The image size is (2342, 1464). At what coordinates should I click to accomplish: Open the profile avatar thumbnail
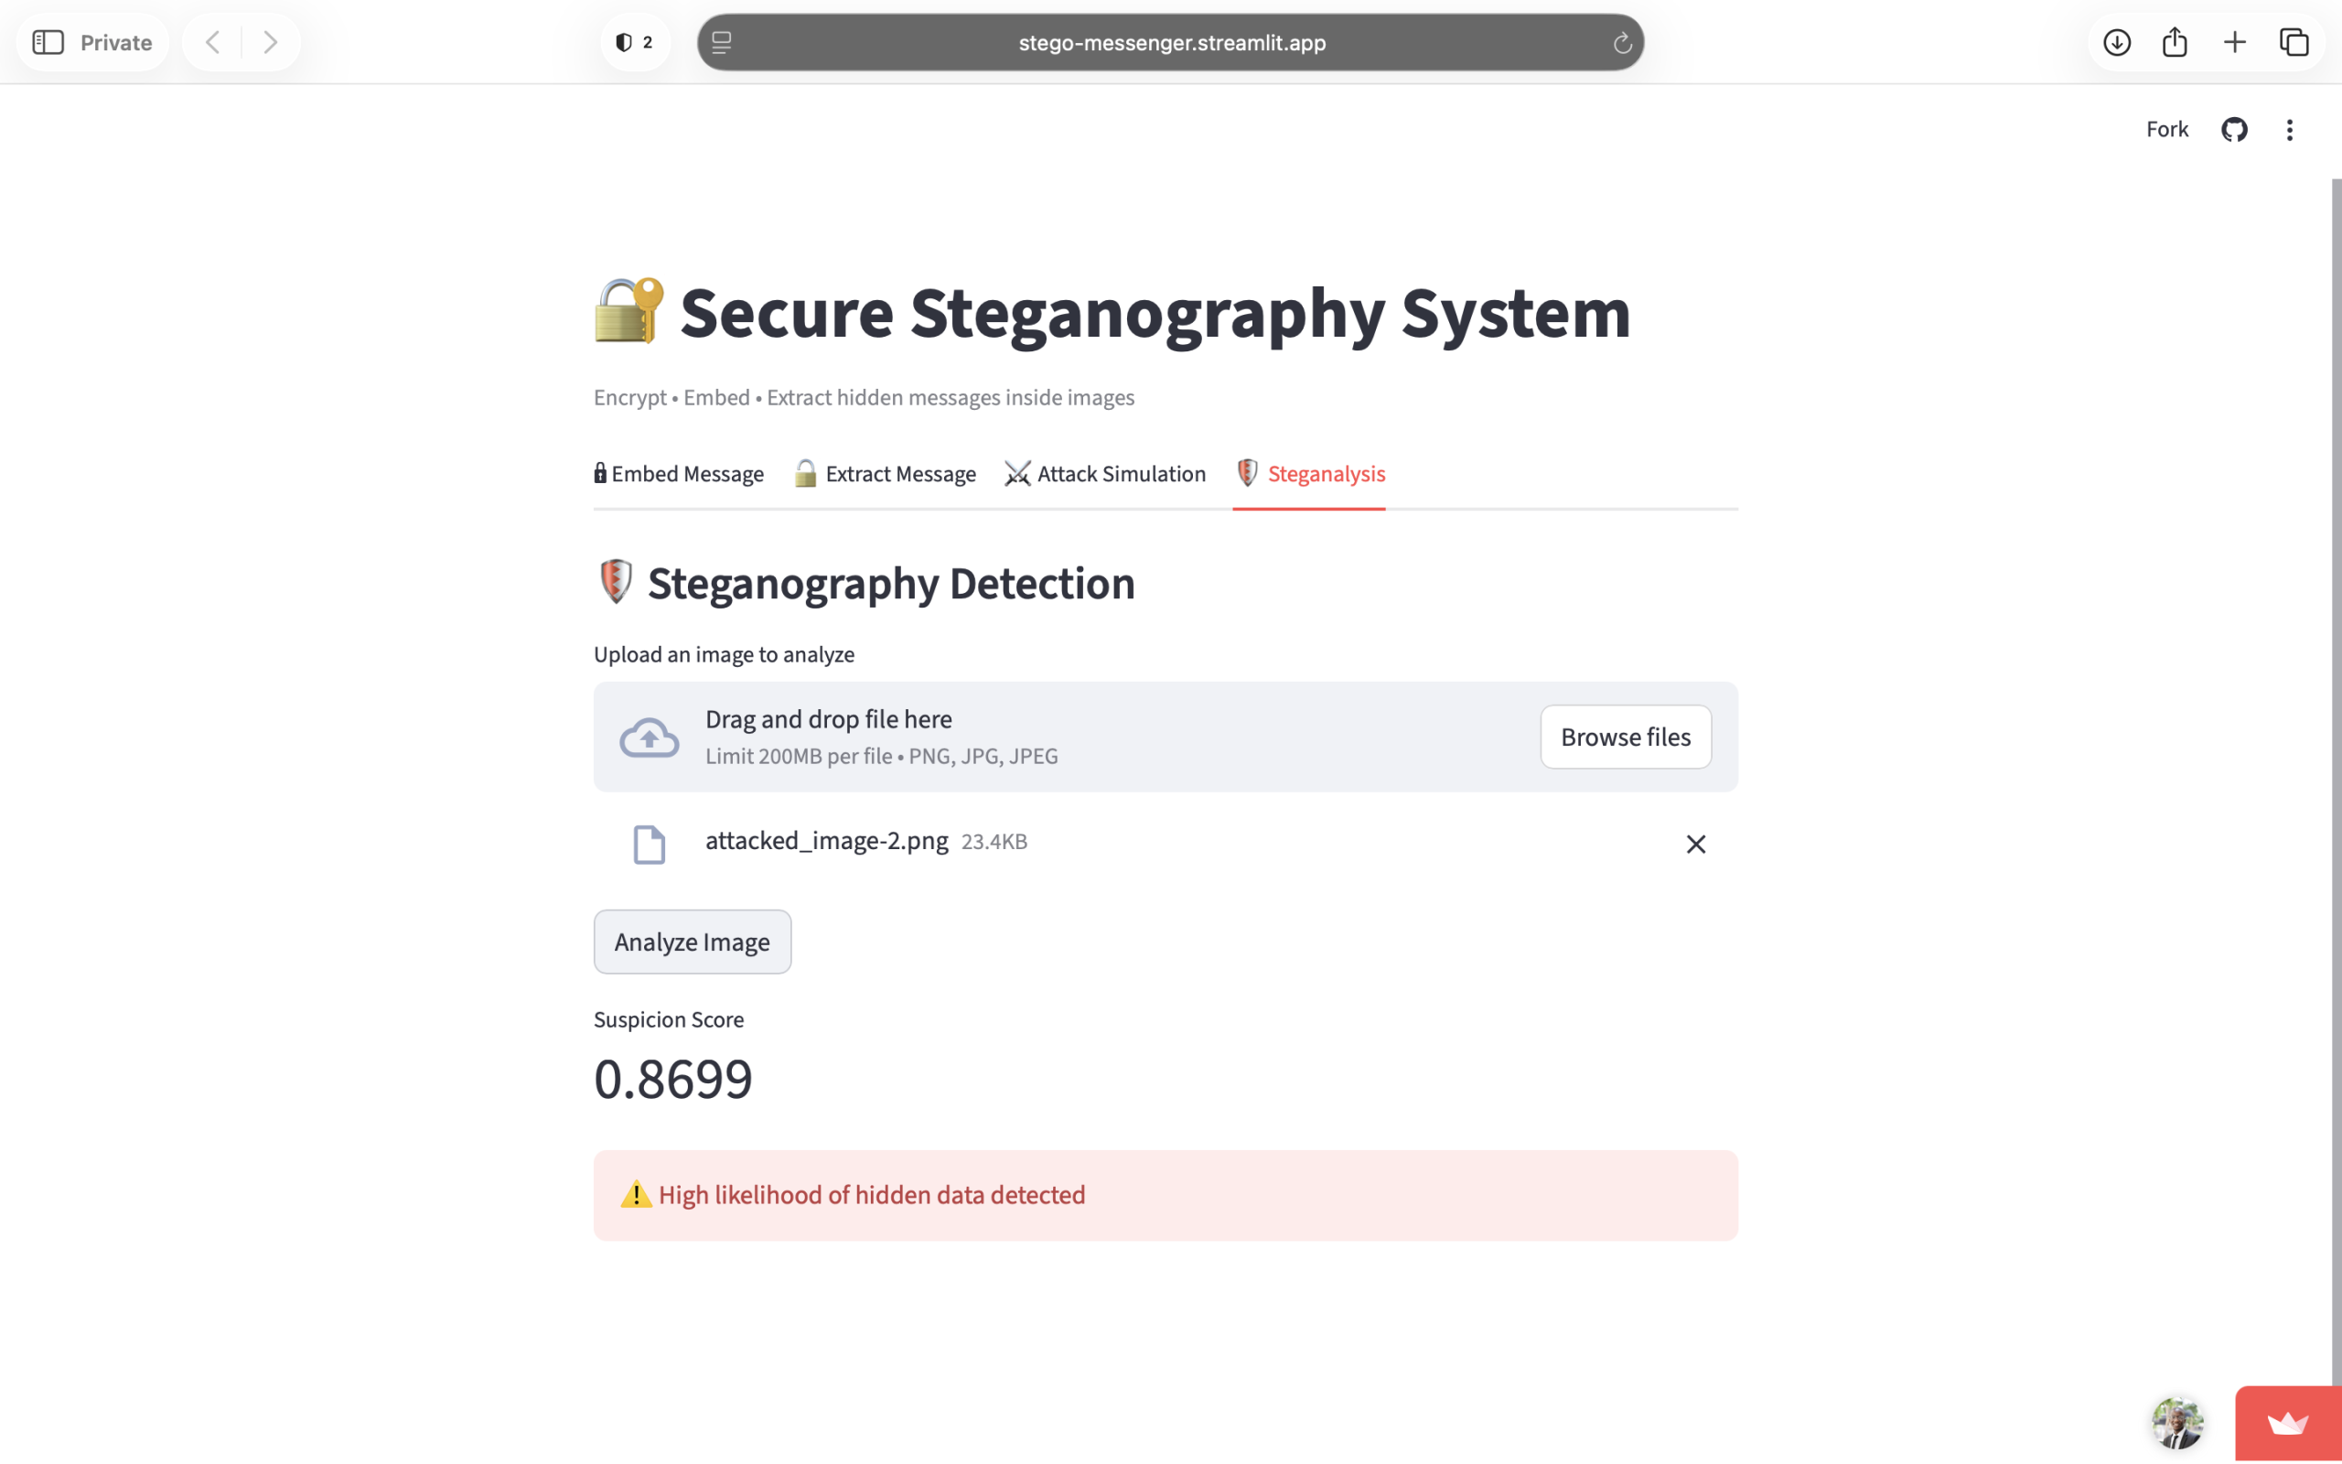tap(2177, 1424)
